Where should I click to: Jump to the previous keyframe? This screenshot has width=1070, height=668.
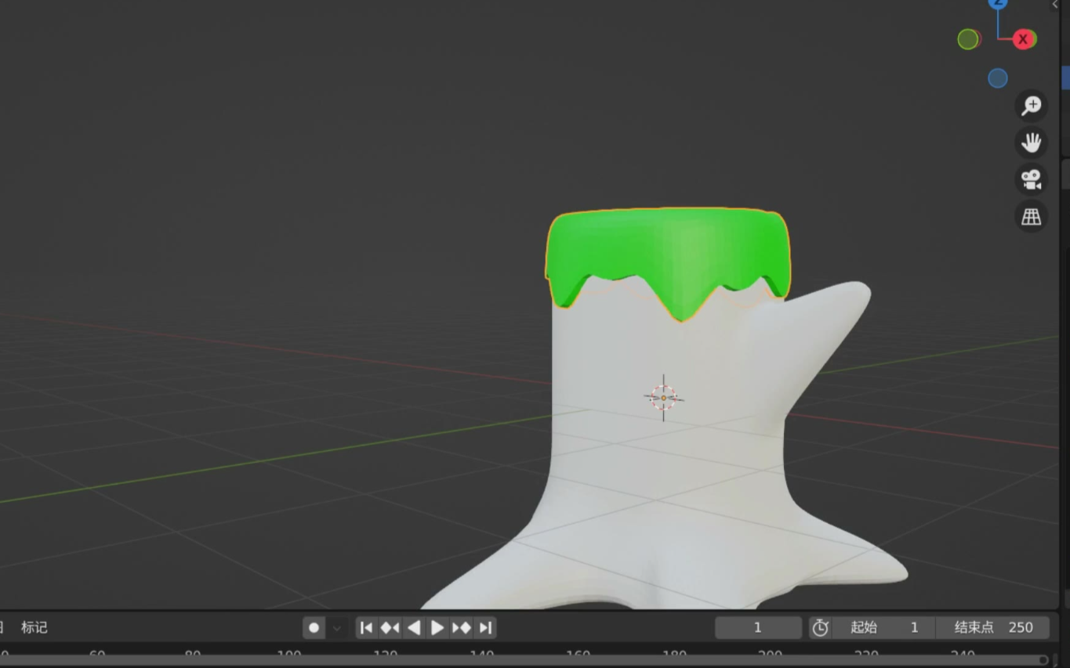(x=390, y=627)
